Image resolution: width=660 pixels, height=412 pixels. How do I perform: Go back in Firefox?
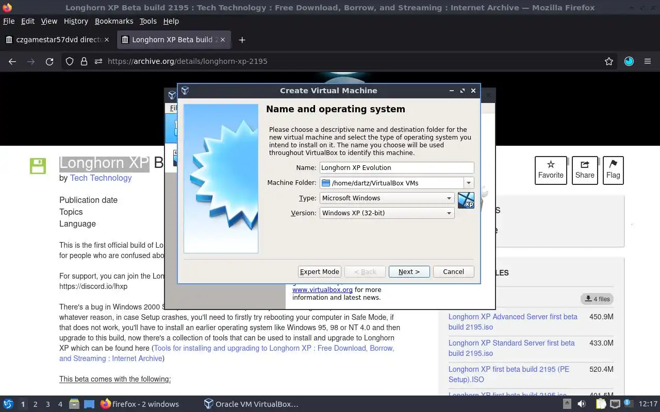click(x=12, y=61)
